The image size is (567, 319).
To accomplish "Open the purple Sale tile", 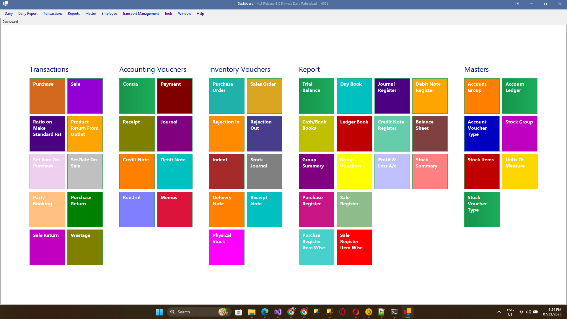I will click(x=85, y=96).
